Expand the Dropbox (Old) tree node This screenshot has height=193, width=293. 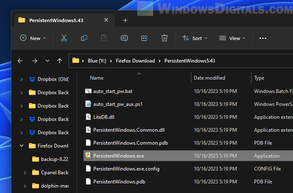point(21,79)
